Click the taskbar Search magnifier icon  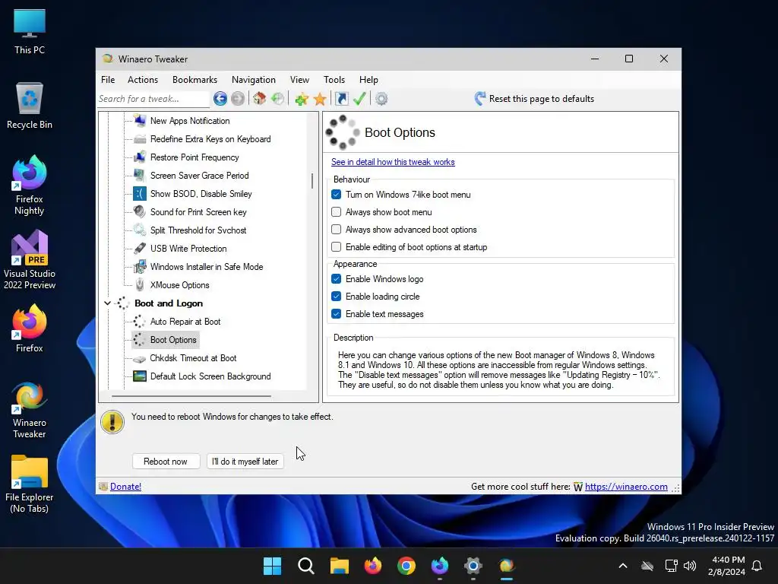[x=305, y=566]
